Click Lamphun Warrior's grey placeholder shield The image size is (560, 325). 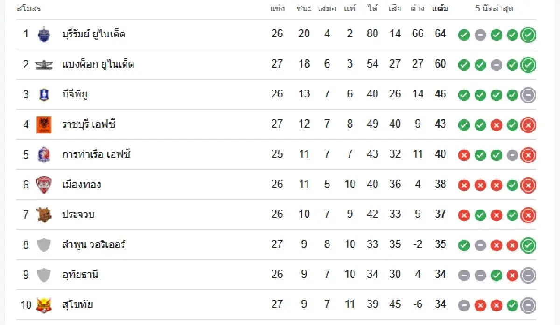(x=44, y=245)
